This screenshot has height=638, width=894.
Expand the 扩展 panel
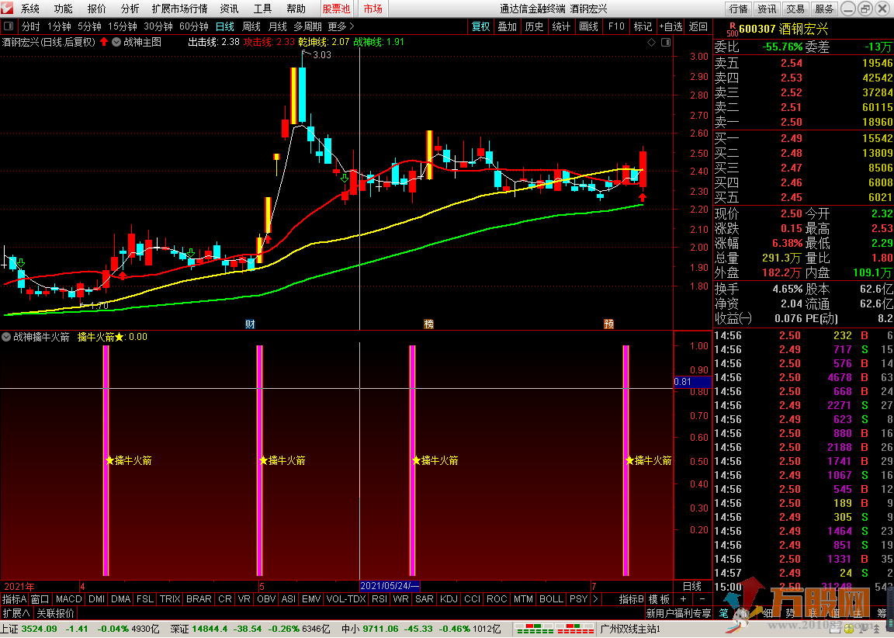click(x=16, y=613)
